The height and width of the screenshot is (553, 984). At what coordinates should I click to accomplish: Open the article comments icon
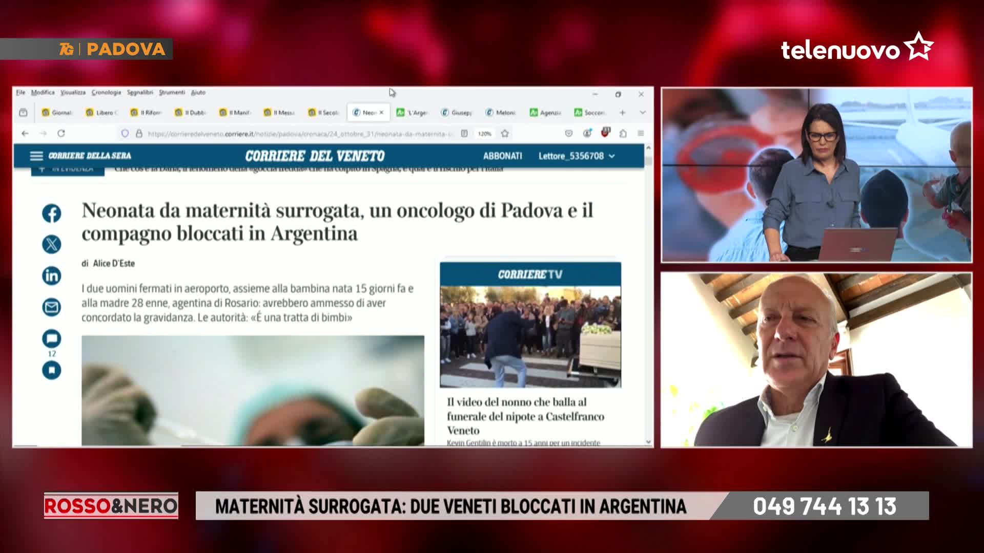pos(51,338)
